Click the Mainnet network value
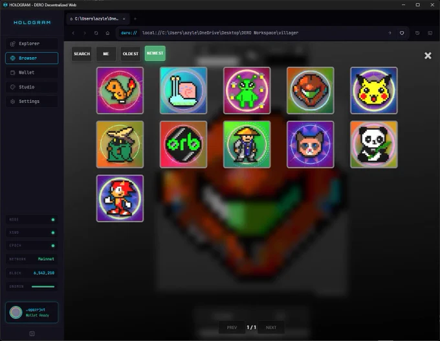 point(46,259)
